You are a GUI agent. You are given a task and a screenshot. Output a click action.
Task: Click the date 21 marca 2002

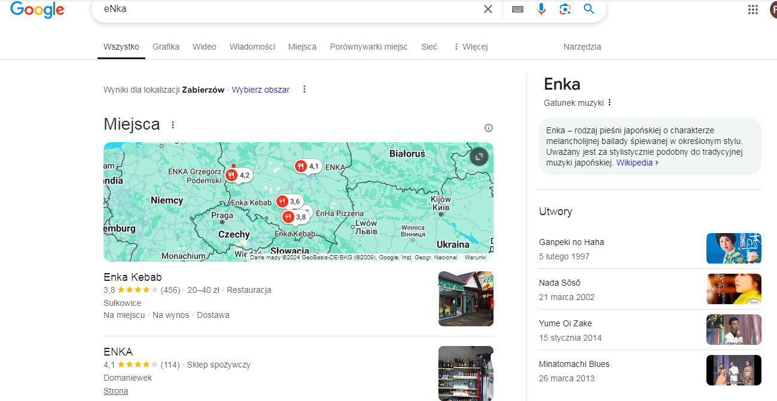pyautogui.click(x=566, y=297)
